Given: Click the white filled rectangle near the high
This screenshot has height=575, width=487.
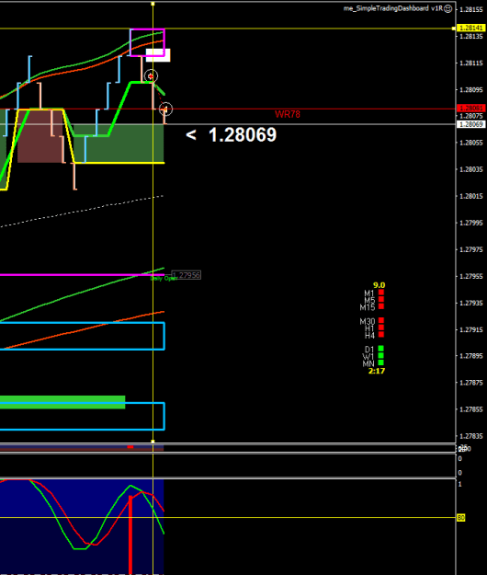Looking at the screenshot, I should (158, 55).
